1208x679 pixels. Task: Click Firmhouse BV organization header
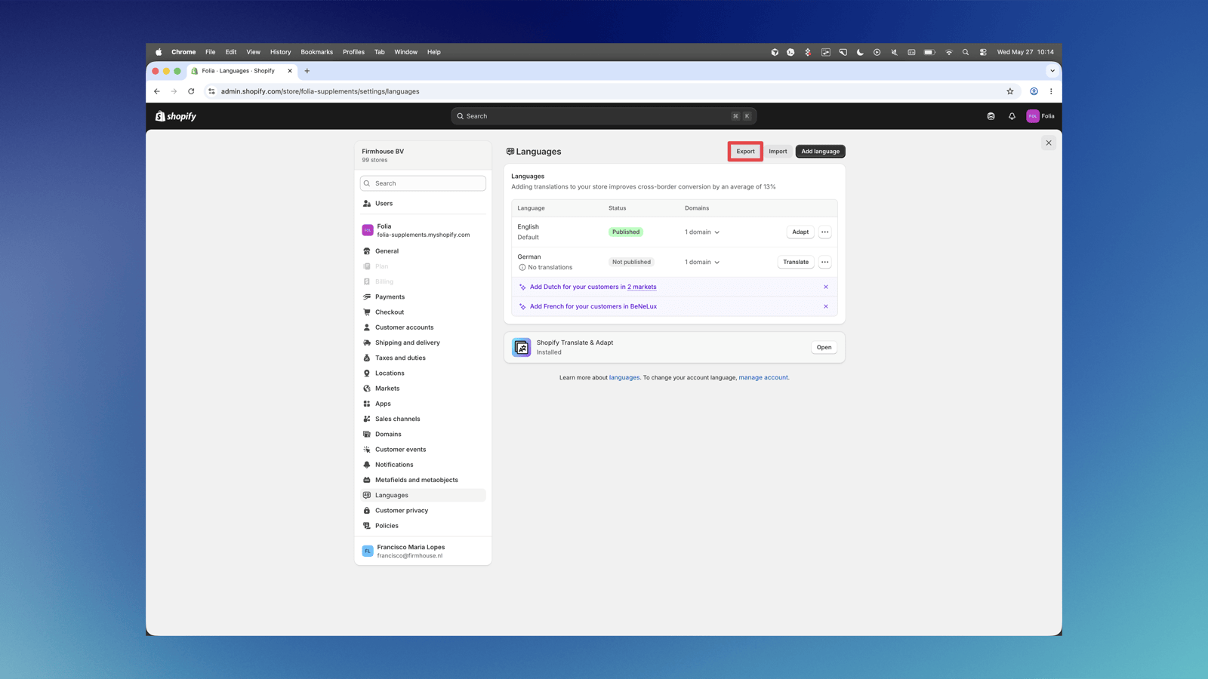pos(423,155)
